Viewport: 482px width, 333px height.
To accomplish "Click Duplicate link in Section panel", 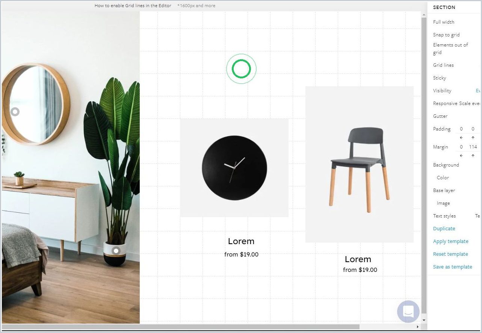I will point(444,228).
